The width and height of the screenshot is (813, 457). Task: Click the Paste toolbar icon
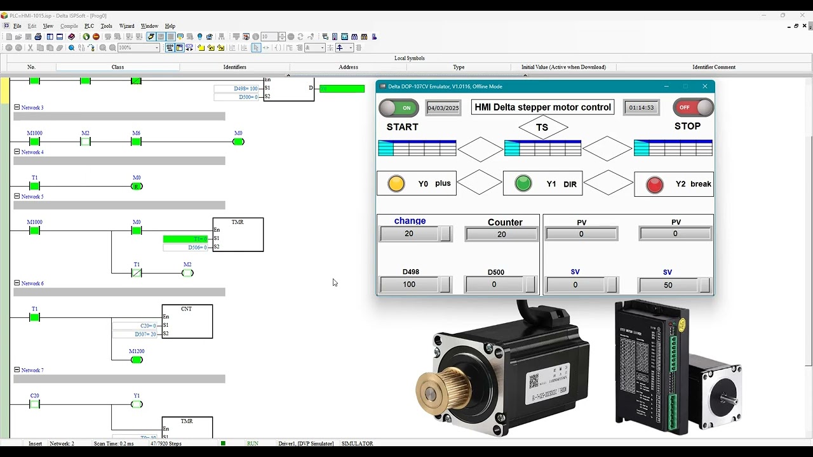pyautogui.click(x=50, y=48)
